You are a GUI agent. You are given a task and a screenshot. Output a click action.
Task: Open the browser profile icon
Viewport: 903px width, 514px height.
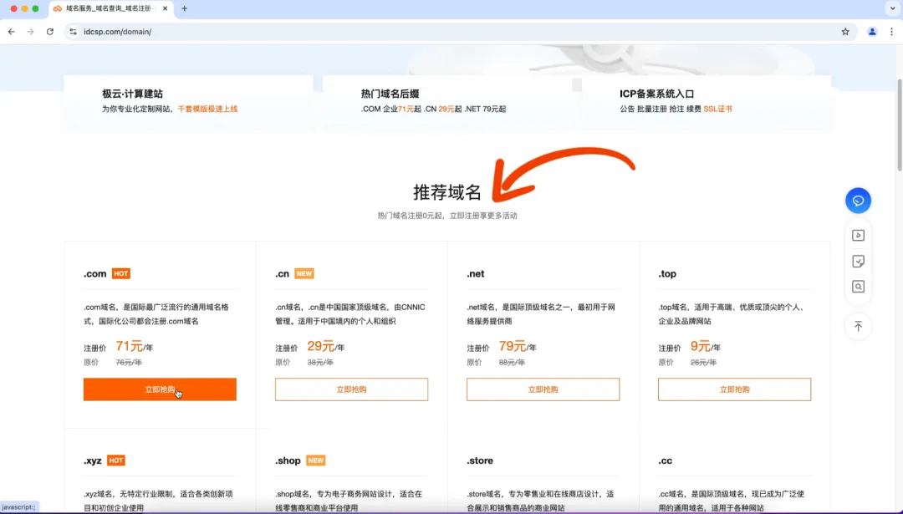pyautogui.click(x=872, y=32)
